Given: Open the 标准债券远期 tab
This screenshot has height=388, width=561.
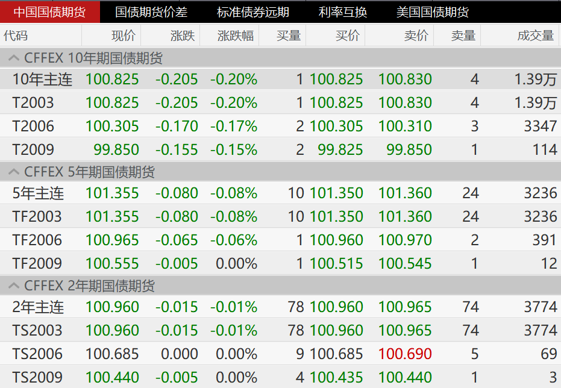Looking at the screenshot, I should pos(252,12).
